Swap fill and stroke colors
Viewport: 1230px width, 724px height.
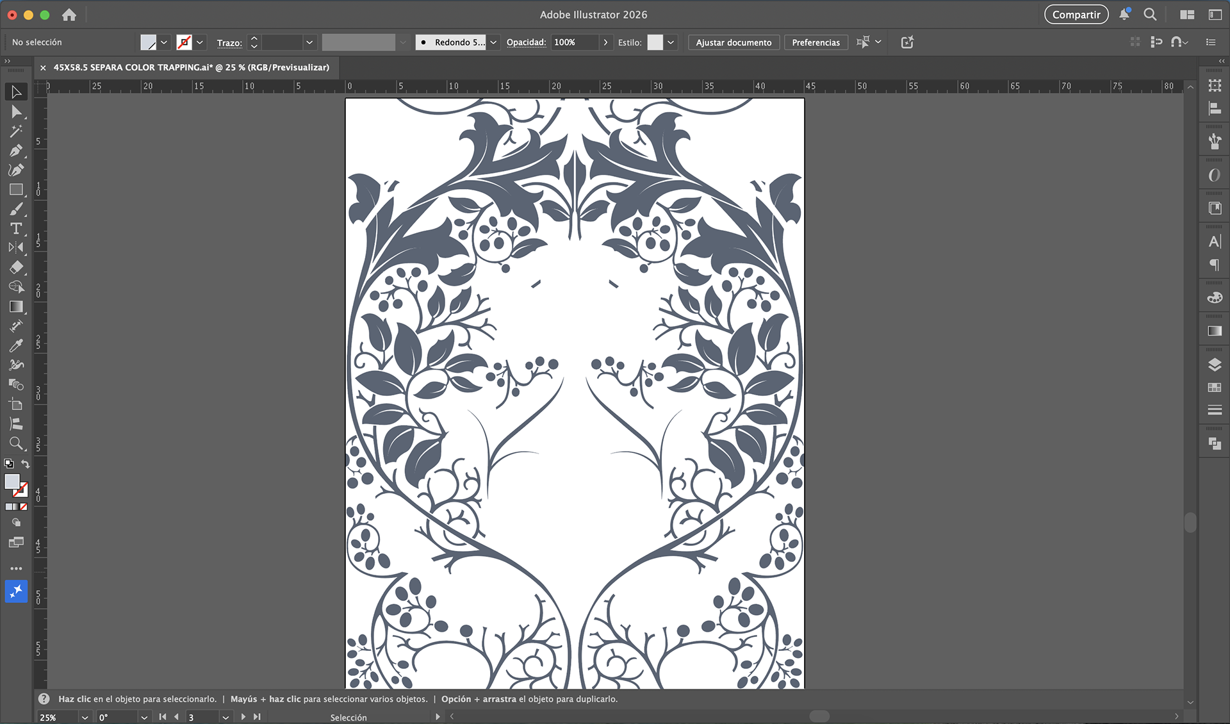point(26,464)
